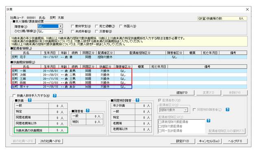This screenshot has height=155, width=261.
Task: Check the 同居特別障害者(Z) checkbox
Action: click(x=194, y=110)
